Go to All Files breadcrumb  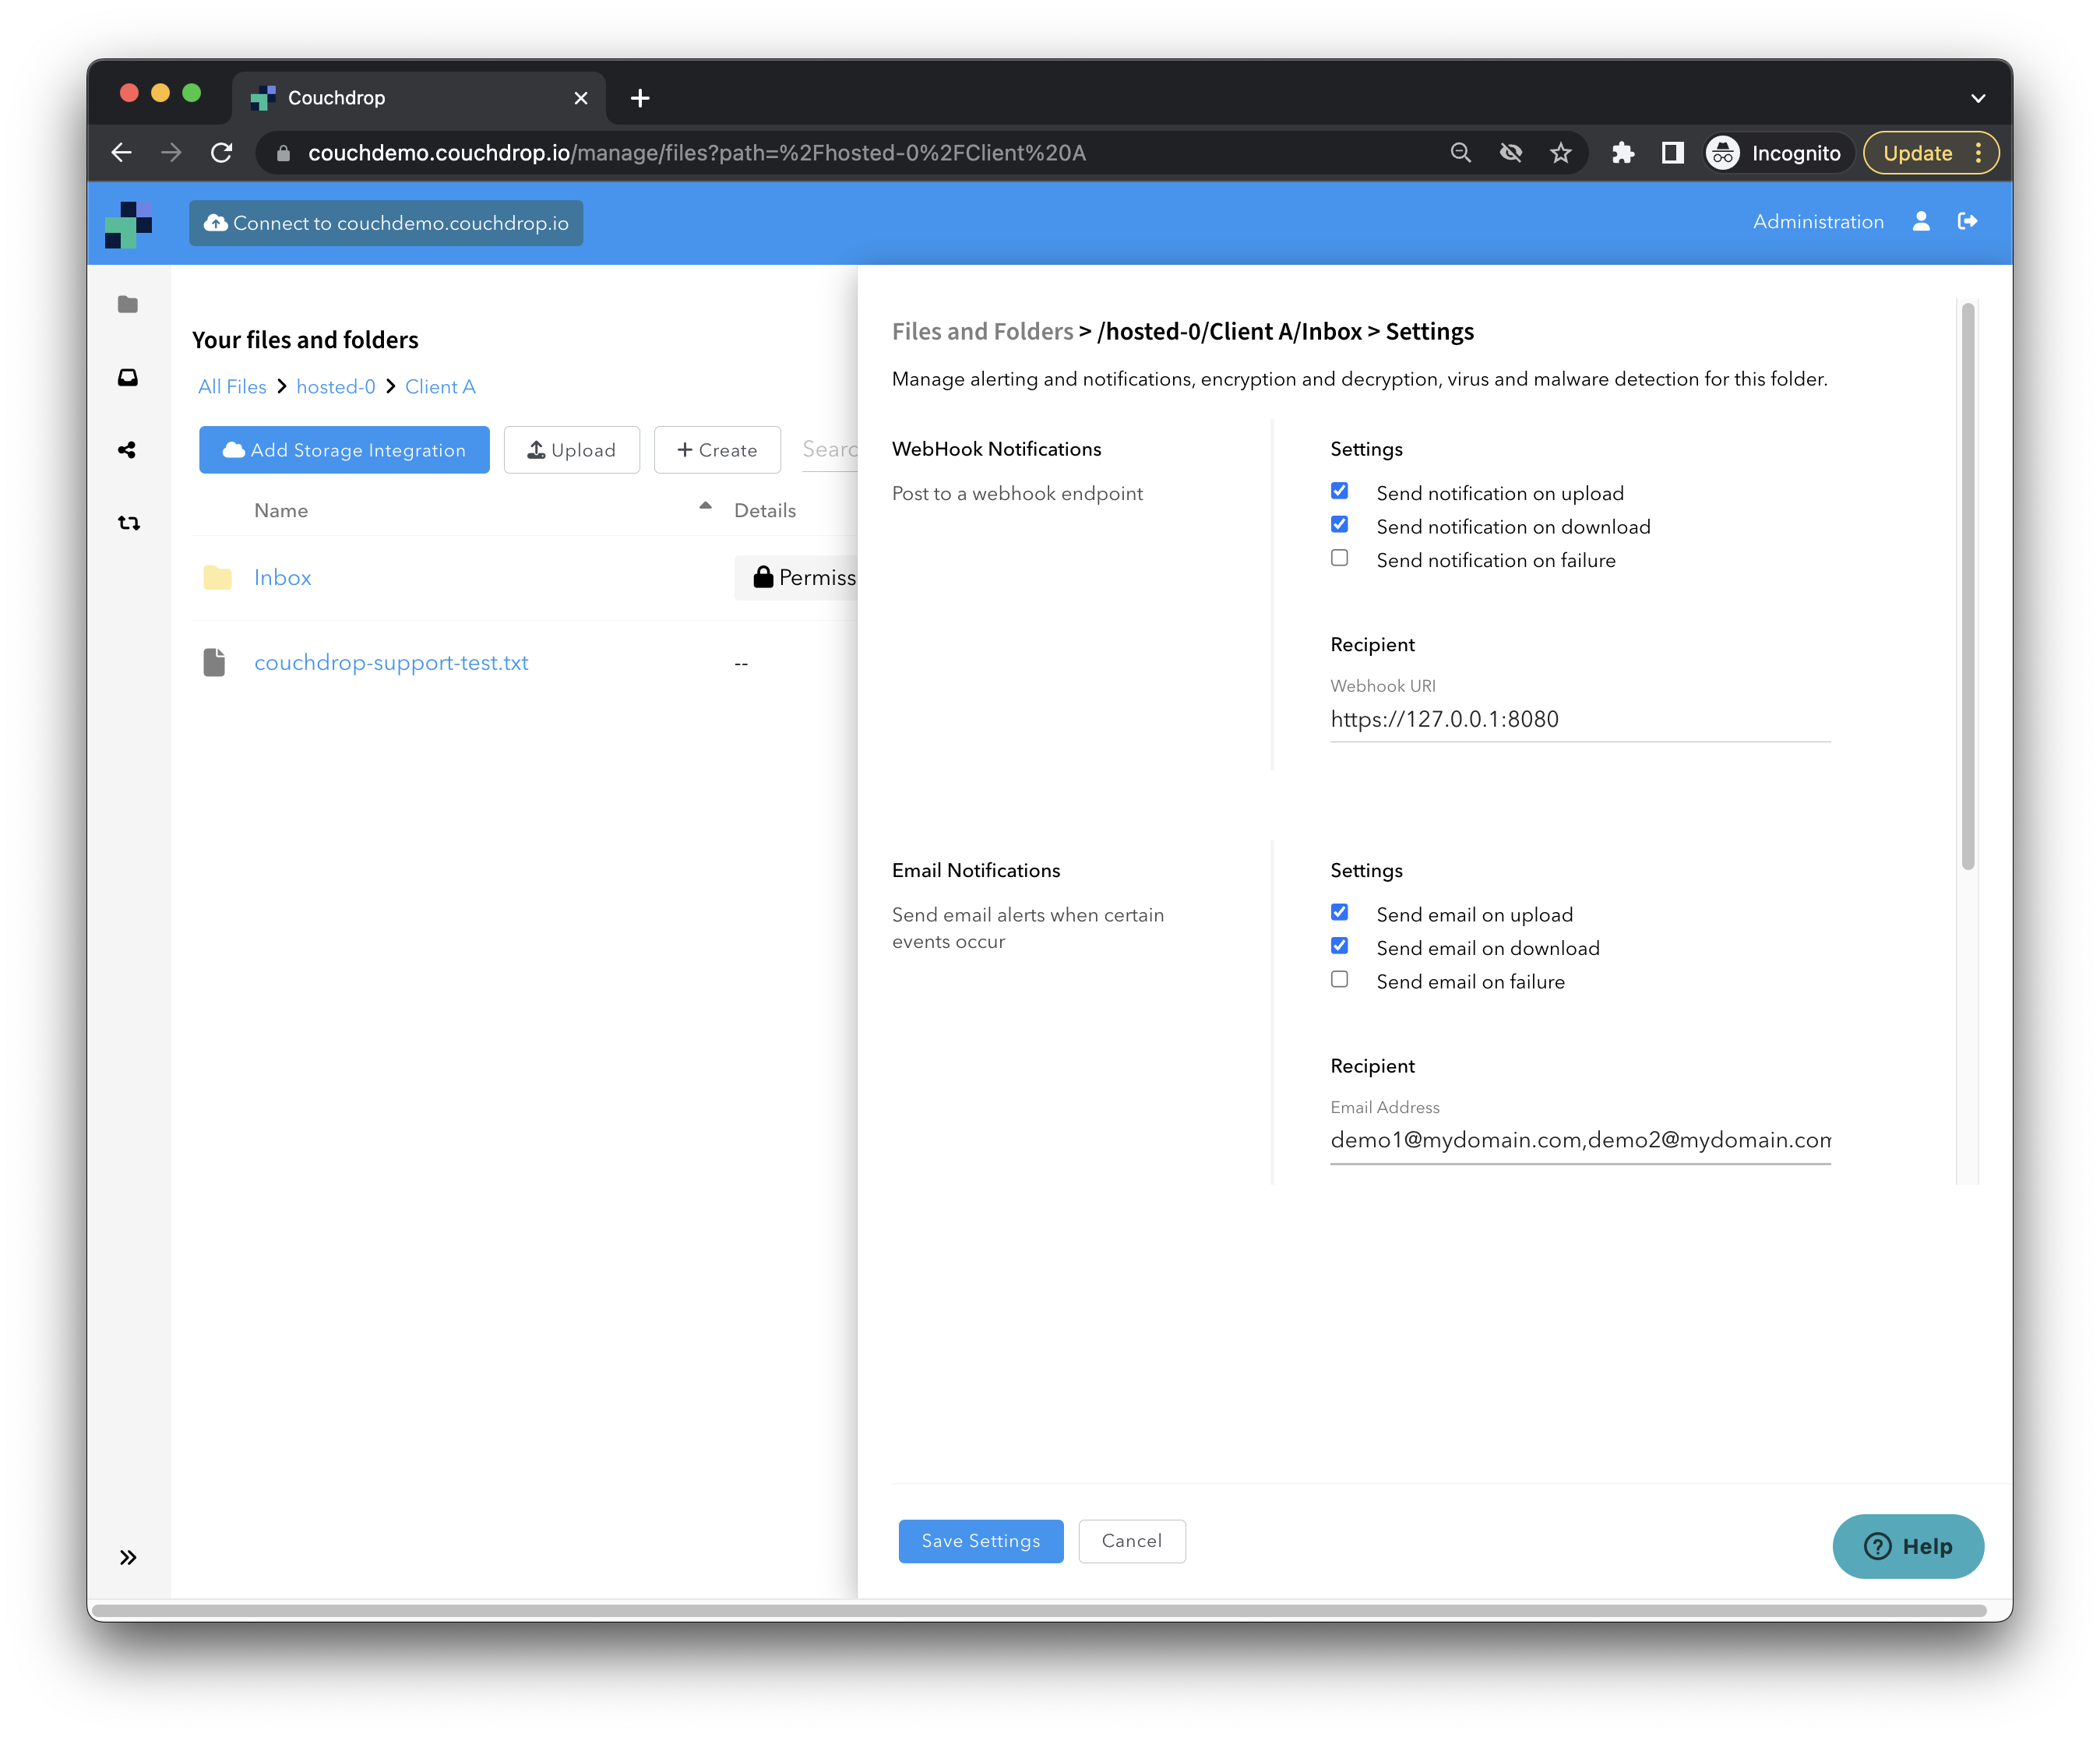(232, 387)
